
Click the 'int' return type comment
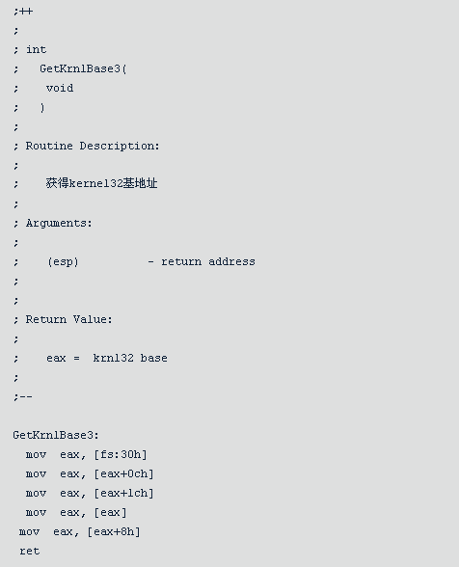point(37,49)
